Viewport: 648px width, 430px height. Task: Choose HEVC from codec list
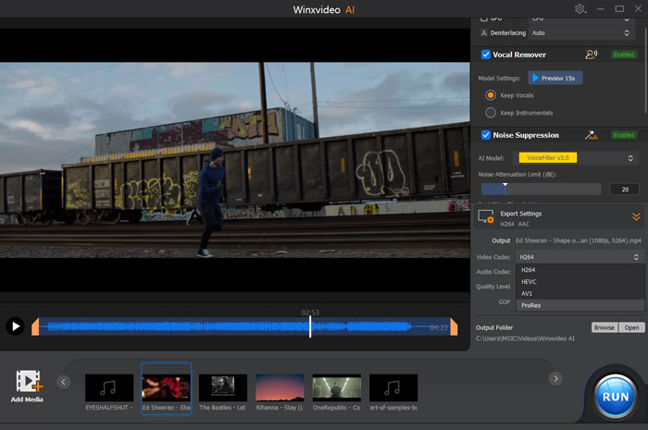[x=579, y=281]
